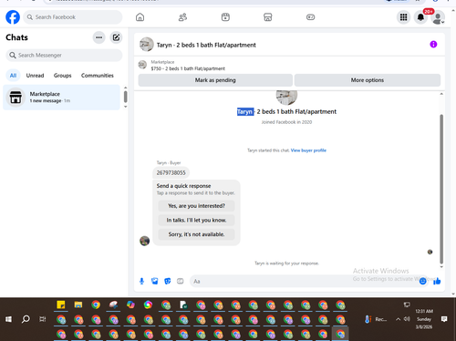The width and height of the screenshot is (456, 341).
Task: Send 'In talks. I'll let you know.' response
Action: (196, 220)
